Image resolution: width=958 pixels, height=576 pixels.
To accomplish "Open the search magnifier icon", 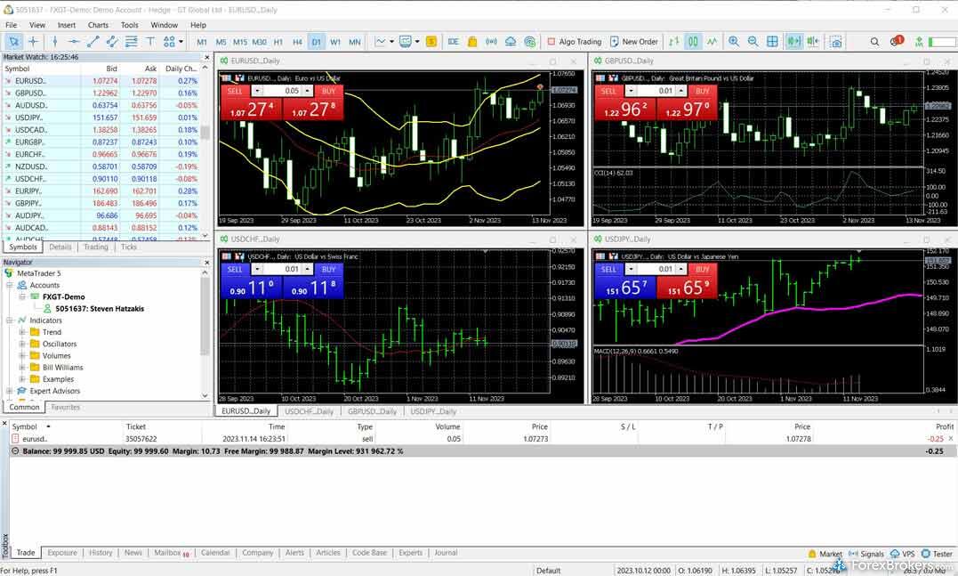I will click(874, 42).
